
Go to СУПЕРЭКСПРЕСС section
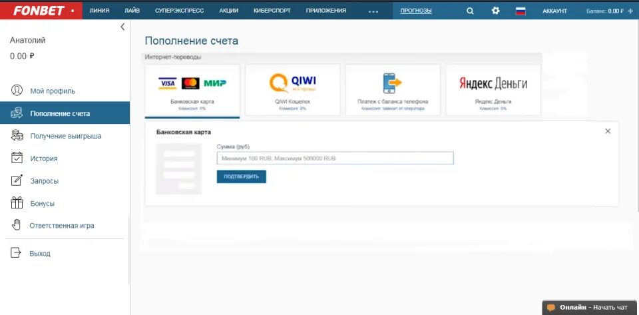(x=179, y=11)
